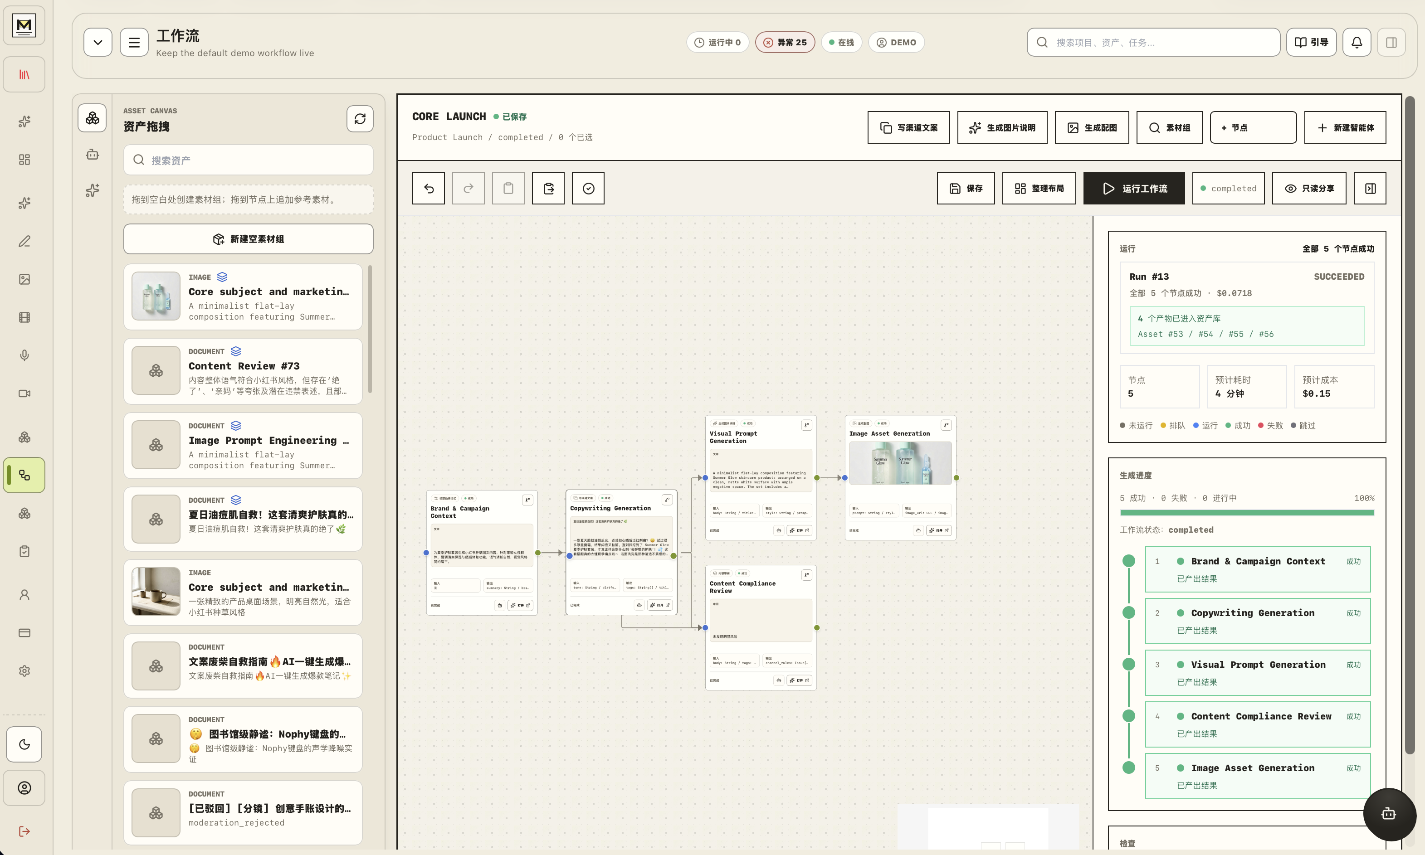
Task: Click the plain clipboard paste icon in canvas toolbar
Action: (x=508, y=189)
